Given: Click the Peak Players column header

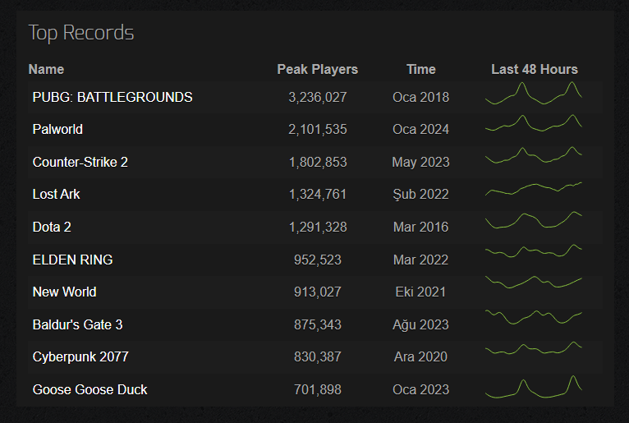Looking at the screenshot, I should pos(317,70).
